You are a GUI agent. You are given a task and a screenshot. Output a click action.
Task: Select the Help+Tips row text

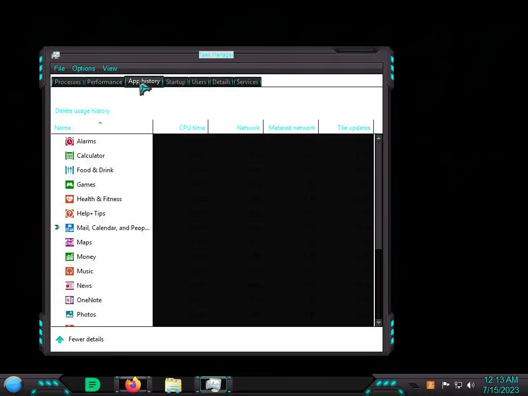point(91,213)
